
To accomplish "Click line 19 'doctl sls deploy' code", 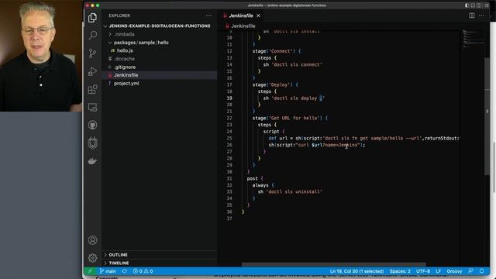I will [x=294, y=98].
